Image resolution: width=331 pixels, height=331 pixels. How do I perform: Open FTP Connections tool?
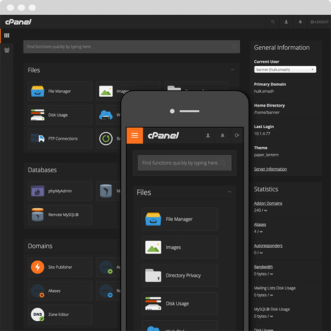click(60, 139)
